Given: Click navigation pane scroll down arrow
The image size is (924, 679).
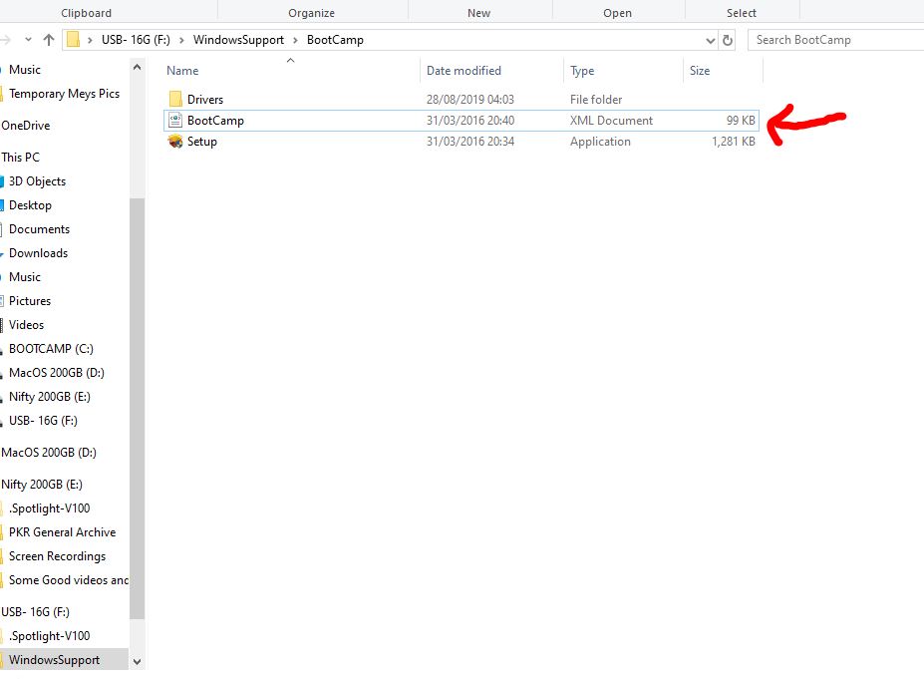Looking at the screenshot, I should (137, 662).
